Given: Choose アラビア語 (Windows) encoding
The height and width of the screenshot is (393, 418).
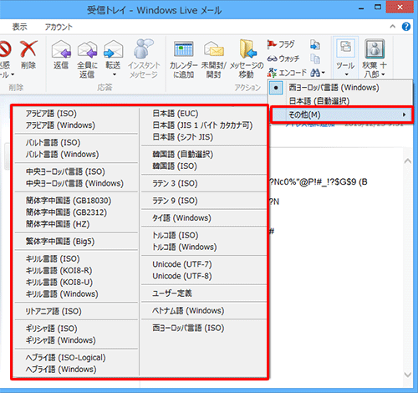Looking at the screenshot, I should click(60, 125).
